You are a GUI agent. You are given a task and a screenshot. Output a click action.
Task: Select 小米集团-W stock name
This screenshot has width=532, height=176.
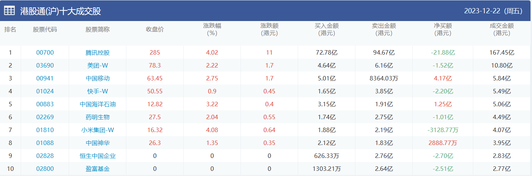tap(98, 130)
